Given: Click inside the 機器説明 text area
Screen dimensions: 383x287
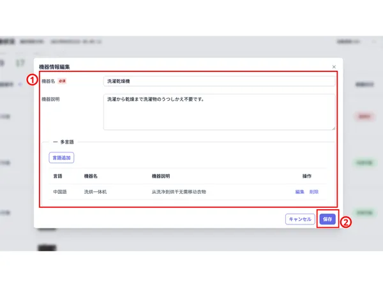Looking at the screenshot, I should [218, 112].
